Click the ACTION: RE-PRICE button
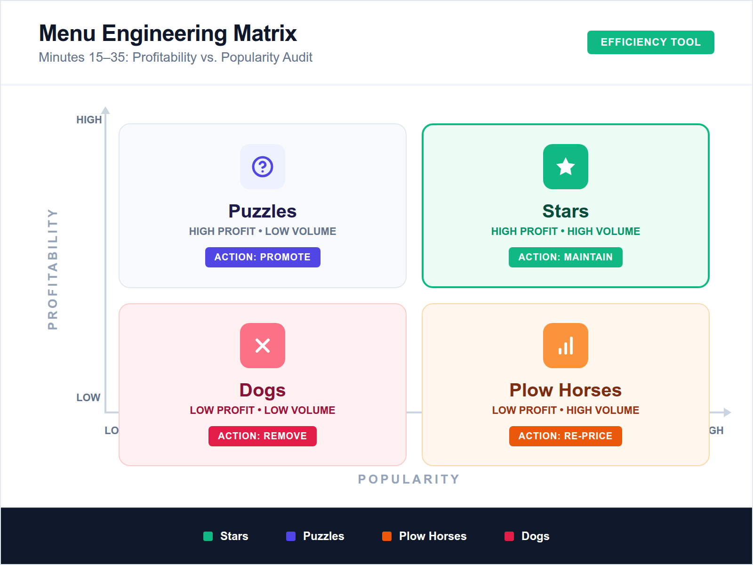The width and height of the screenshot is (753, 565). click(x=565, y=436)
